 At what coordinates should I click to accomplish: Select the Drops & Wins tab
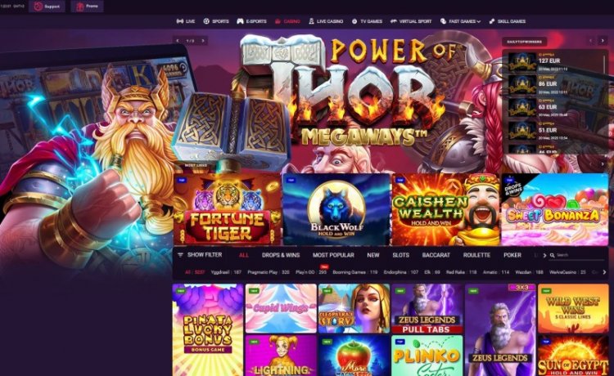click(x=281, y=255)
